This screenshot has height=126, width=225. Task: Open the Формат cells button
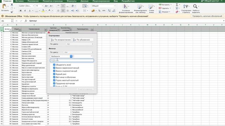[x=165, y=12]
